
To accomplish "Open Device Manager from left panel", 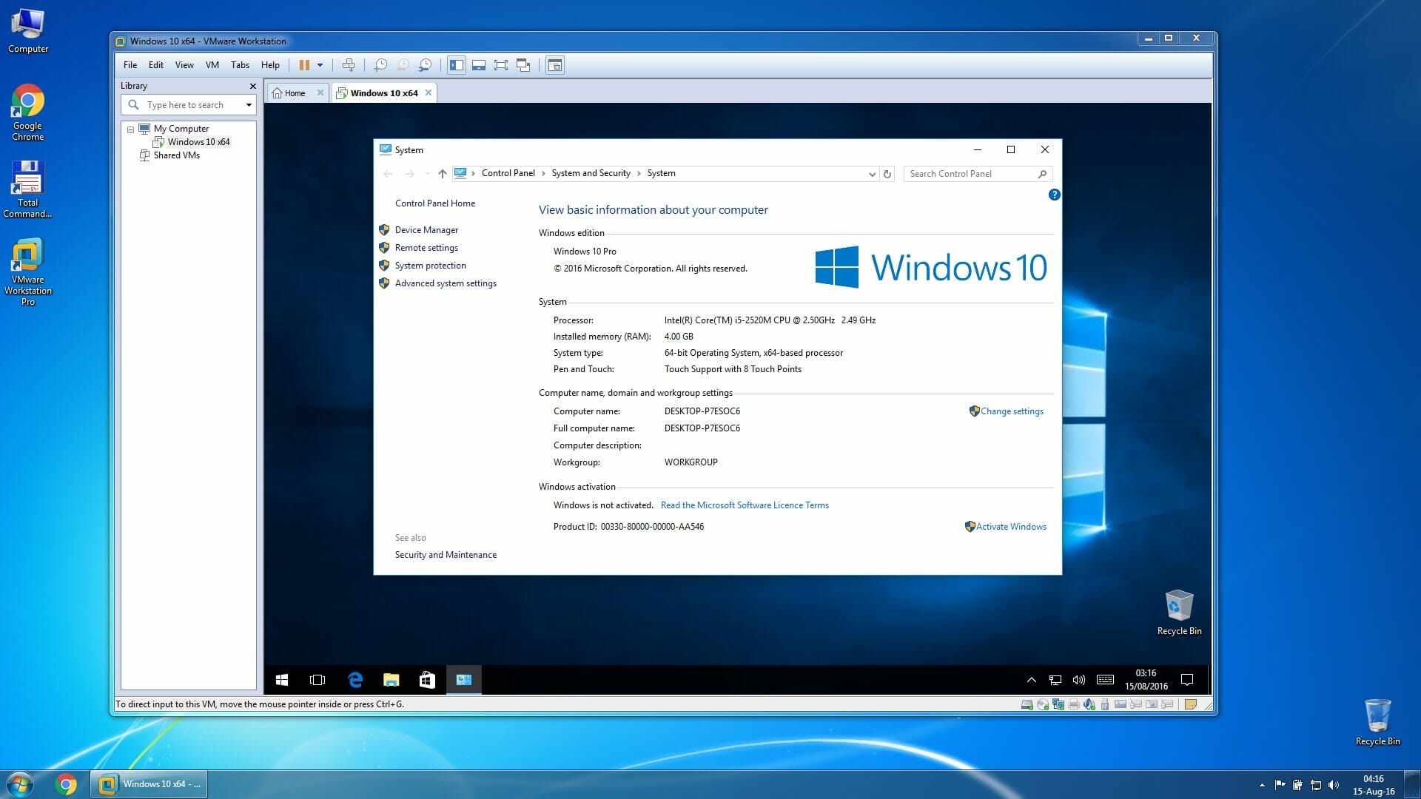I will click(x=426, y=229).
